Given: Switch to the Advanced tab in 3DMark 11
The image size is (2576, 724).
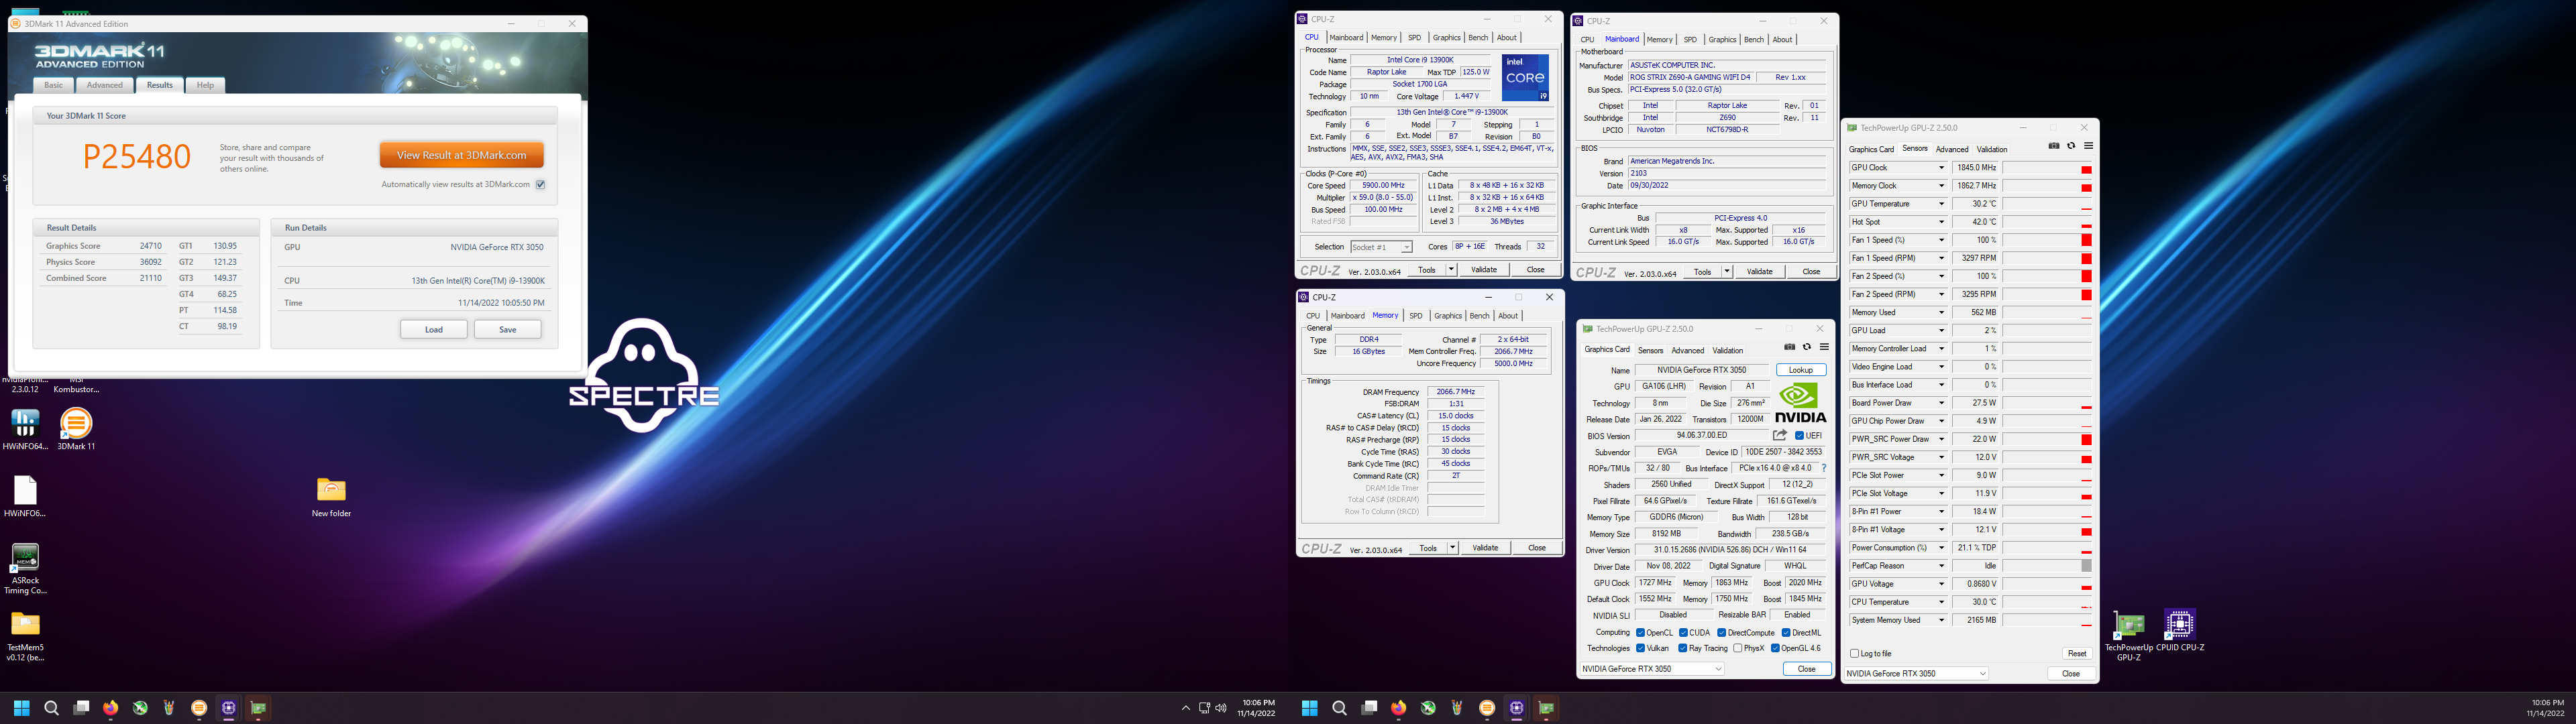Looking at the screenshot, I should coord(105,85).
